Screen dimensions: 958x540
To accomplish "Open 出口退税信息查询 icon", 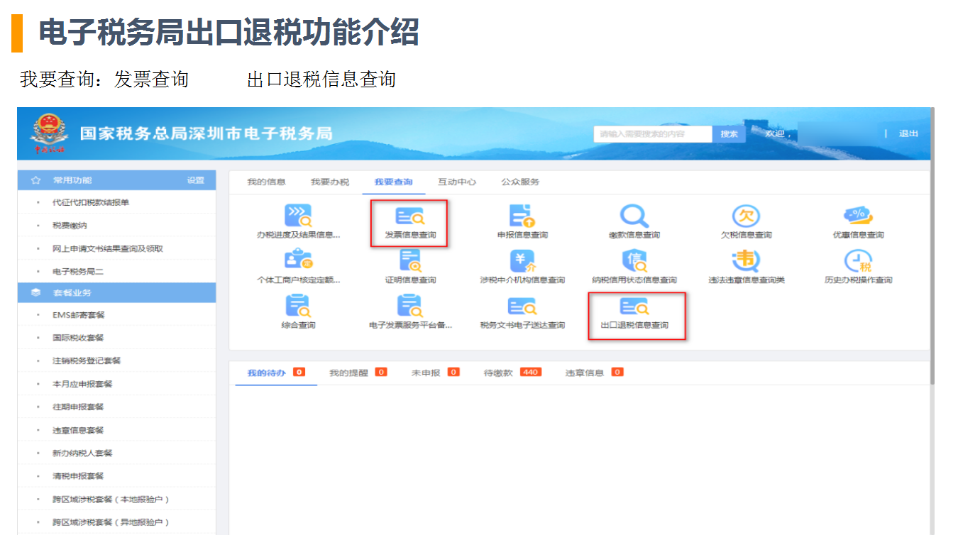I will (634, 307).
